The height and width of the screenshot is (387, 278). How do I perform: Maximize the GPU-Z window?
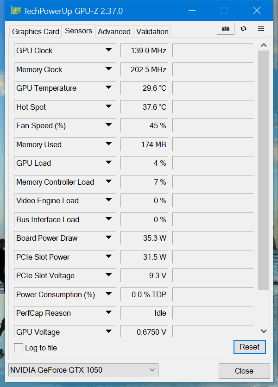(224, 11)
